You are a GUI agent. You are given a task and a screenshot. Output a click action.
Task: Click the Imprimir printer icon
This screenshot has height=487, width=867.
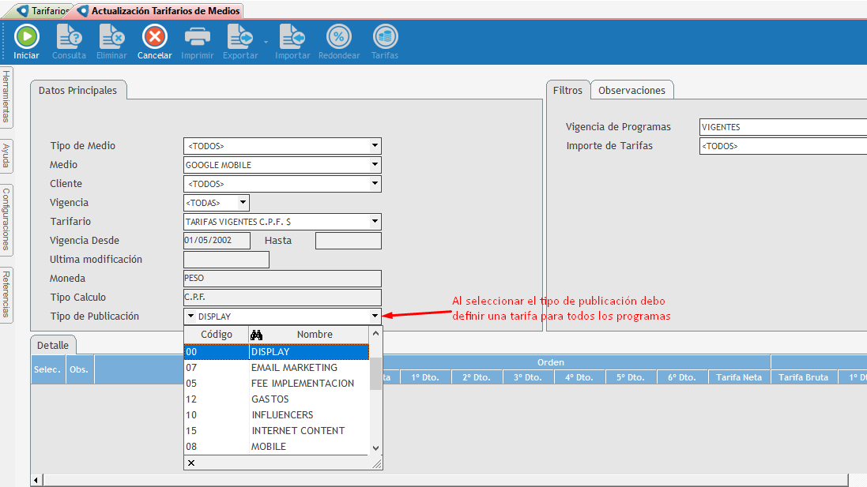tap(197, 37)
